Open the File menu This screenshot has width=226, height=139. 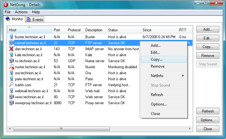click(8, 12)
